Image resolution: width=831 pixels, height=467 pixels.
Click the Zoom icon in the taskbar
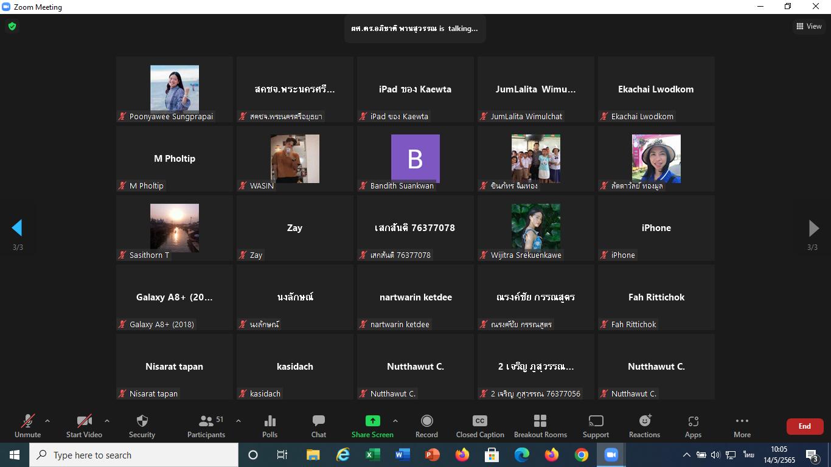(x=611, y=455)
